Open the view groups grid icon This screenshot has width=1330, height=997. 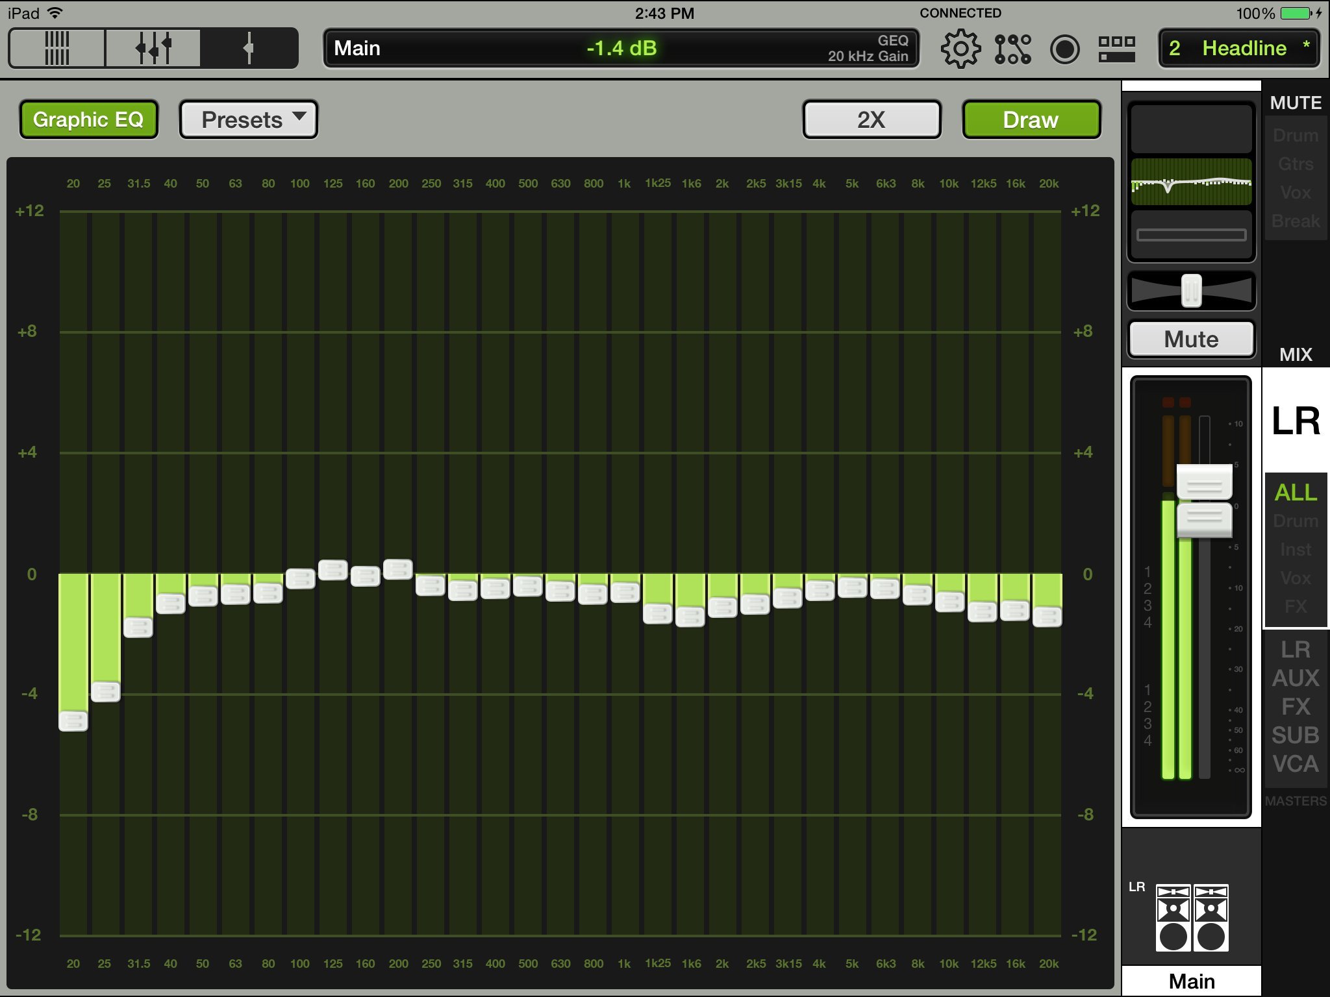(1116, 49)
